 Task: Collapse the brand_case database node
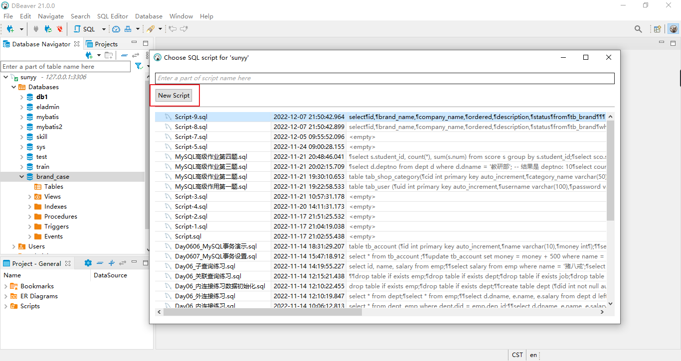click(x=22, y=177)
